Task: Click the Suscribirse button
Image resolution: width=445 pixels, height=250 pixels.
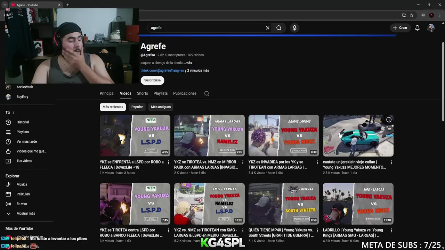Action: tap(152, 80)
